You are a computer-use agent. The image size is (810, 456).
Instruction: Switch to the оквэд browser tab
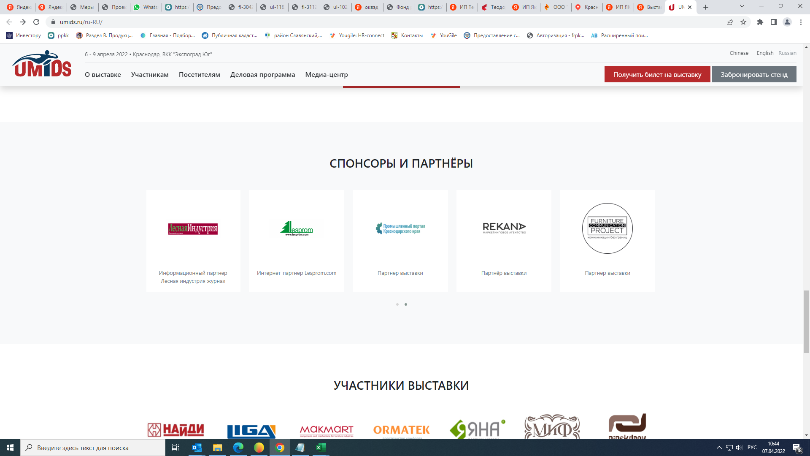pyautogui.click(x=367, y=7)
